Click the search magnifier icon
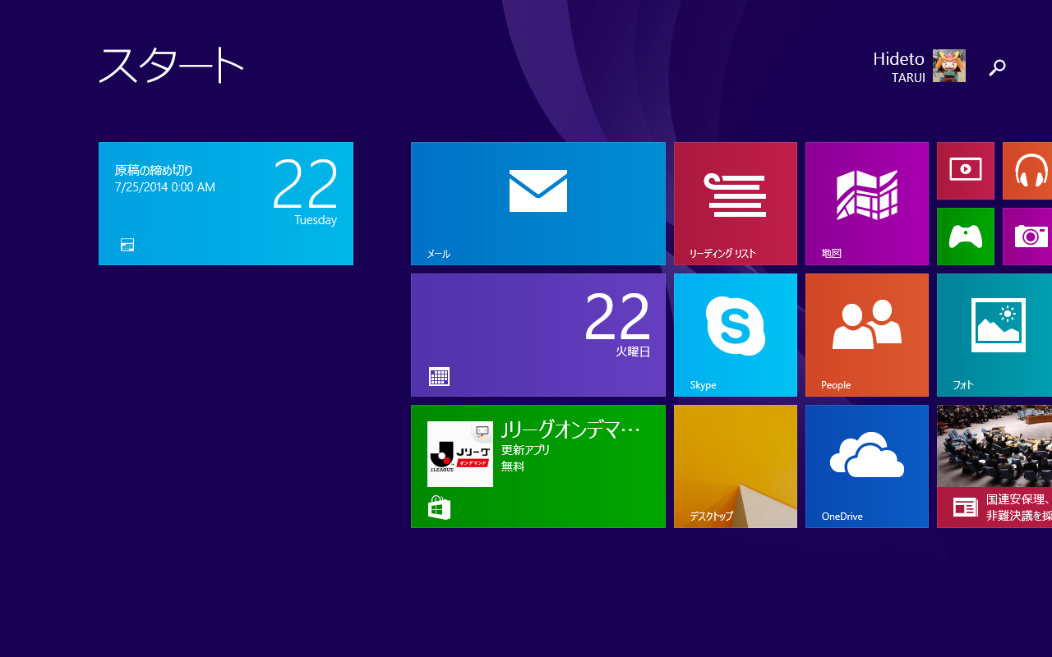The height and width of the screenshot is (657, 1052). [997, 67]
